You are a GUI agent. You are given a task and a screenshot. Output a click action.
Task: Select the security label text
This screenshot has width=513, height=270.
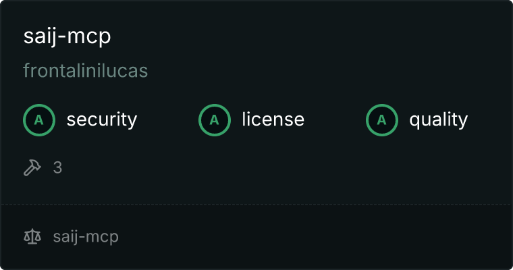[x=102, y=119]
